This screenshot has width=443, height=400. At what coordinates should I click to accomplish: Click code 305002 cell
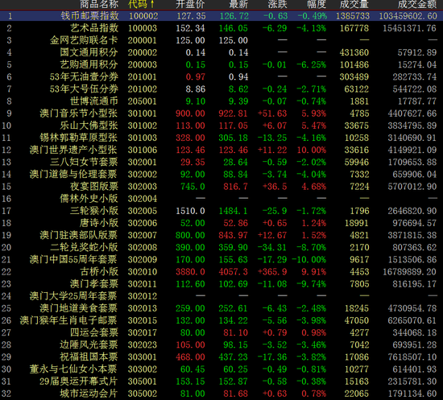[143, 394]
